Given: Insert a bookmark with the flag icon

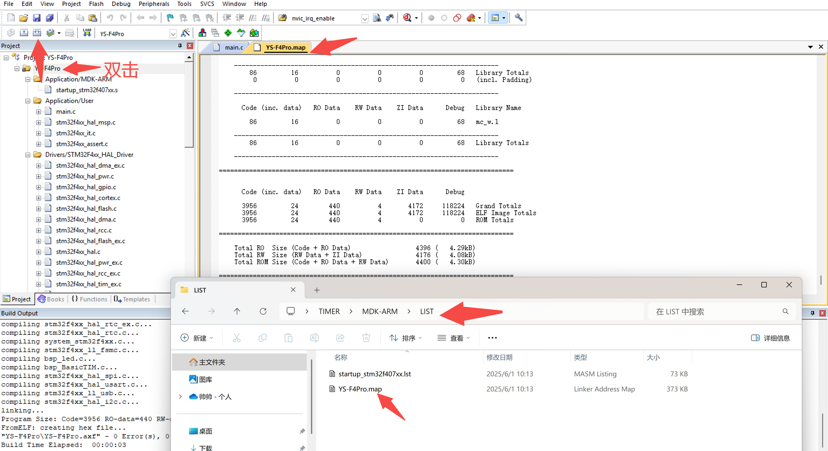Looking at the screenshot, I should pyautogui.click(x=170, y=18).
